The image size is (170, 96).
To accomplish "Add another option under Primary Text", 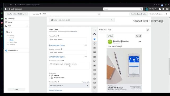I will click(x=57, y=45).
